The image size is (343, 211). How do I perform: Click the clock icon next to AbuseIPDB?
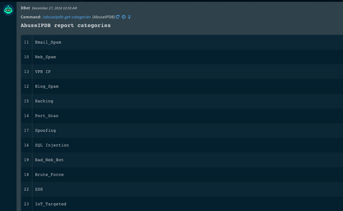124,17
